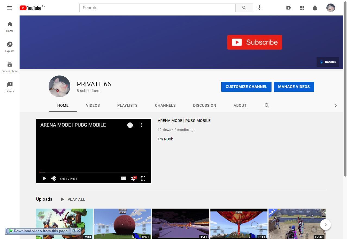Click the video progress bar

click(94, 172)
